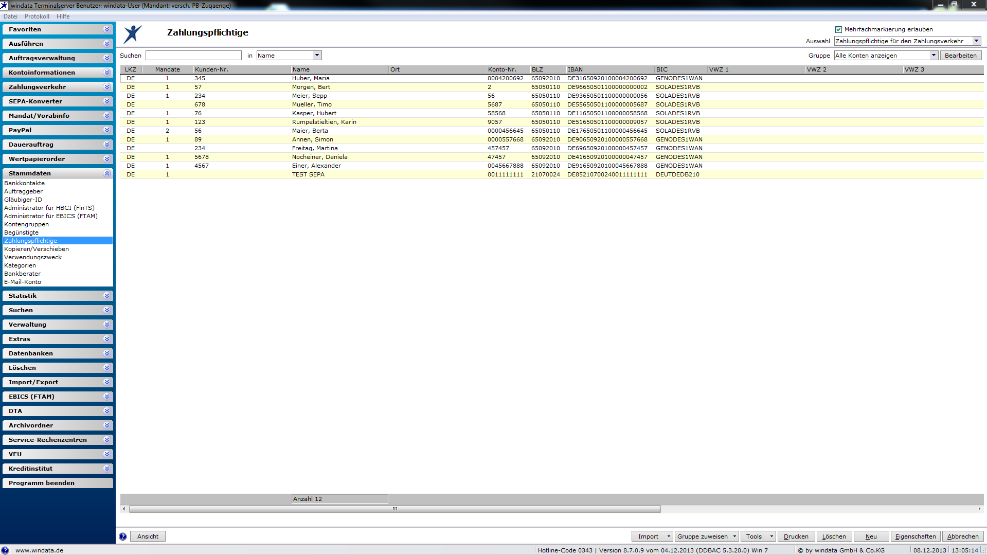The image size is (987, 555).
Task: Open the Auswahl Zahlungspflichtige dropdown
Action: coord(976,41)
